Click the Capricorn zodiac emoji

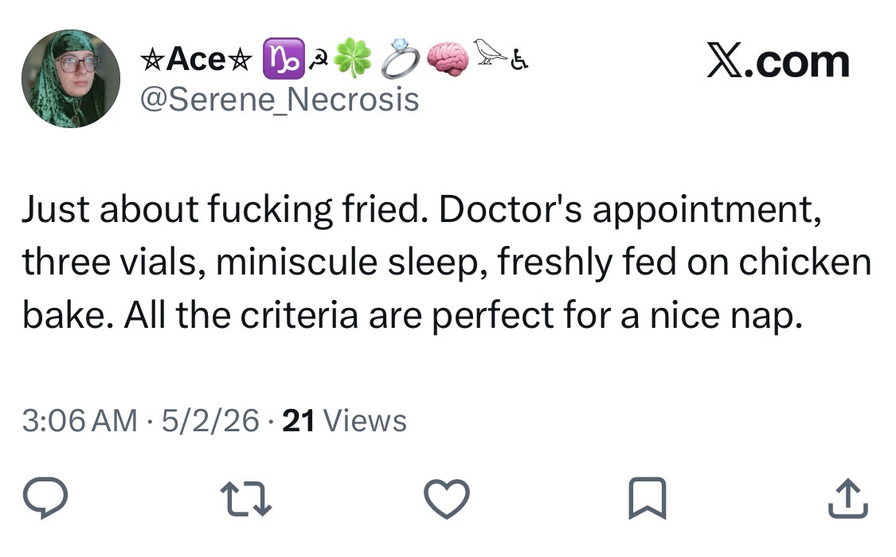pyautogui.click(x=284, y=58)
